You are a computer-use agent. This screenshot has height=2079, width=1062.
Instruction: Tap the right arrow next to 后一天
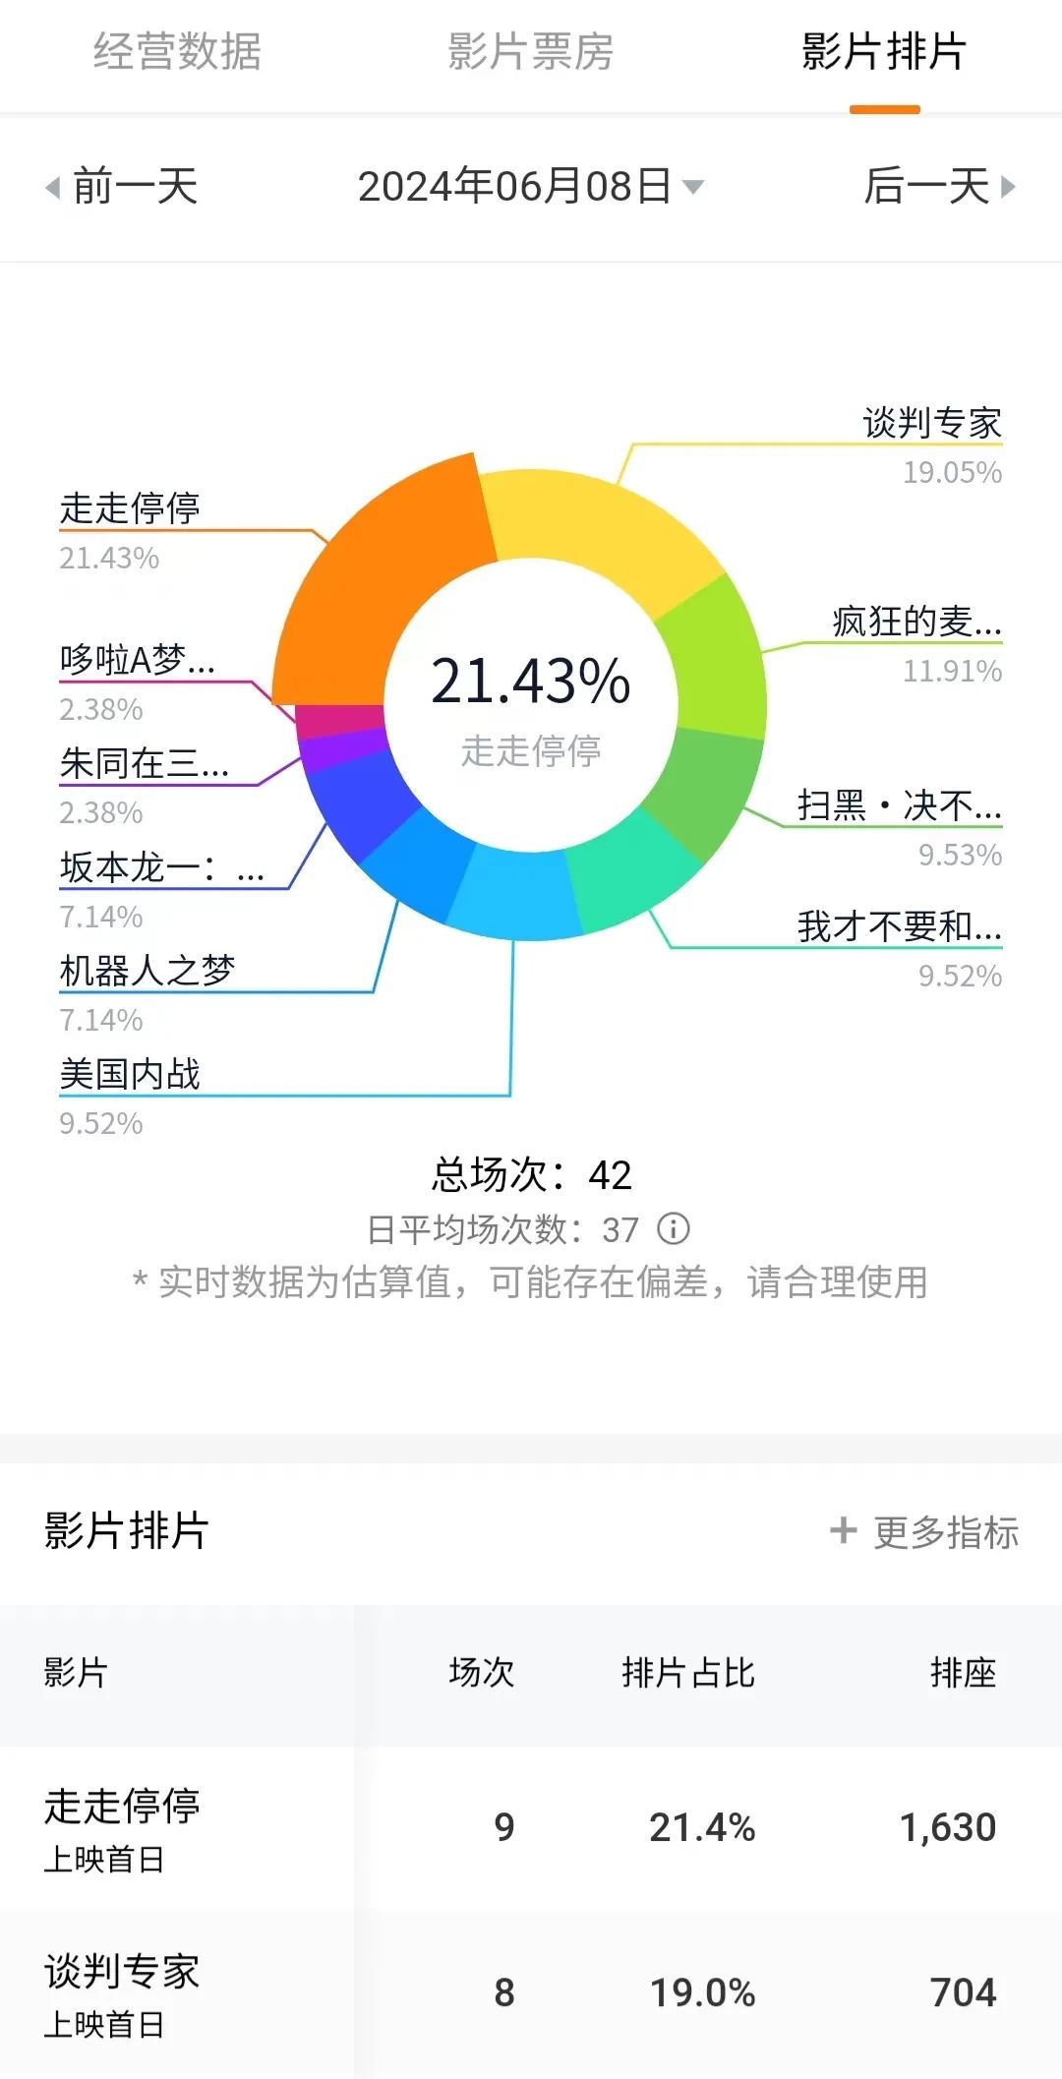(1008, 187)
